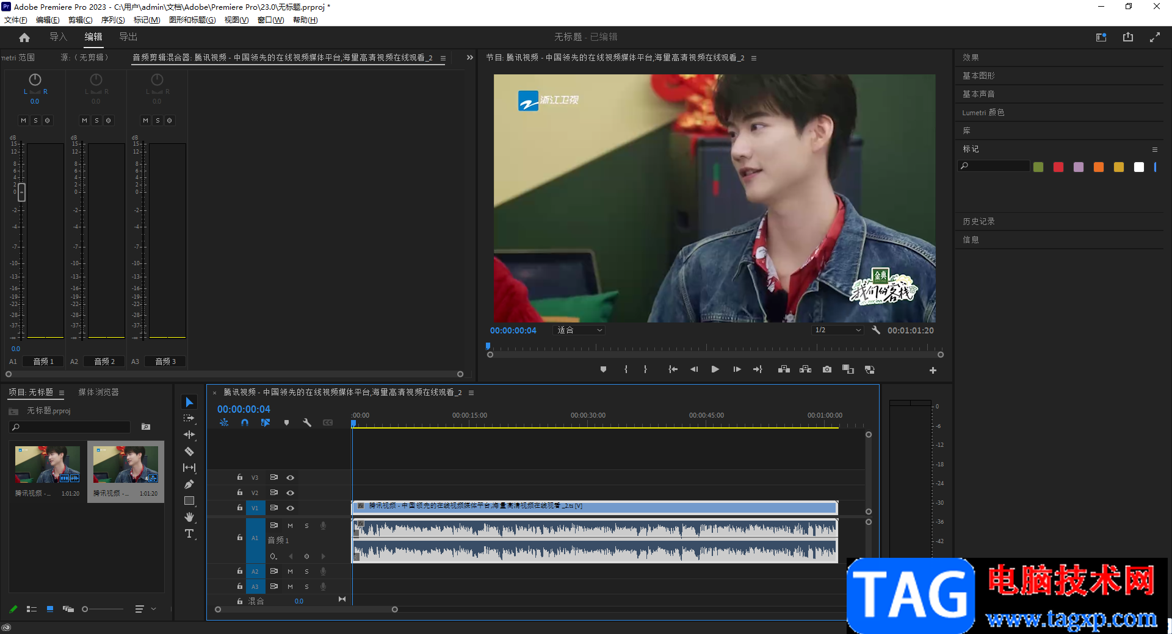Open 文件(F) menu
This screenshot has height=634, width=1172.
pyautogui.click(x=16, y=20)
